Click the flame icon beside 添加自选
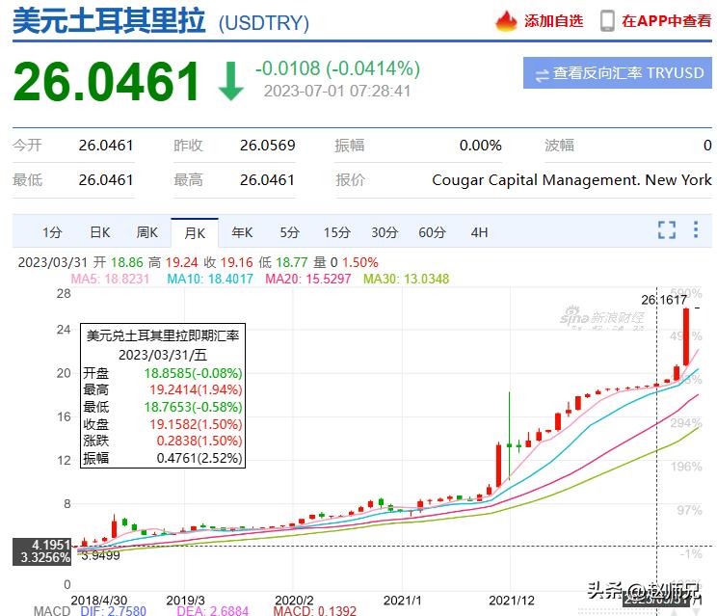 [x=507, y=21]
